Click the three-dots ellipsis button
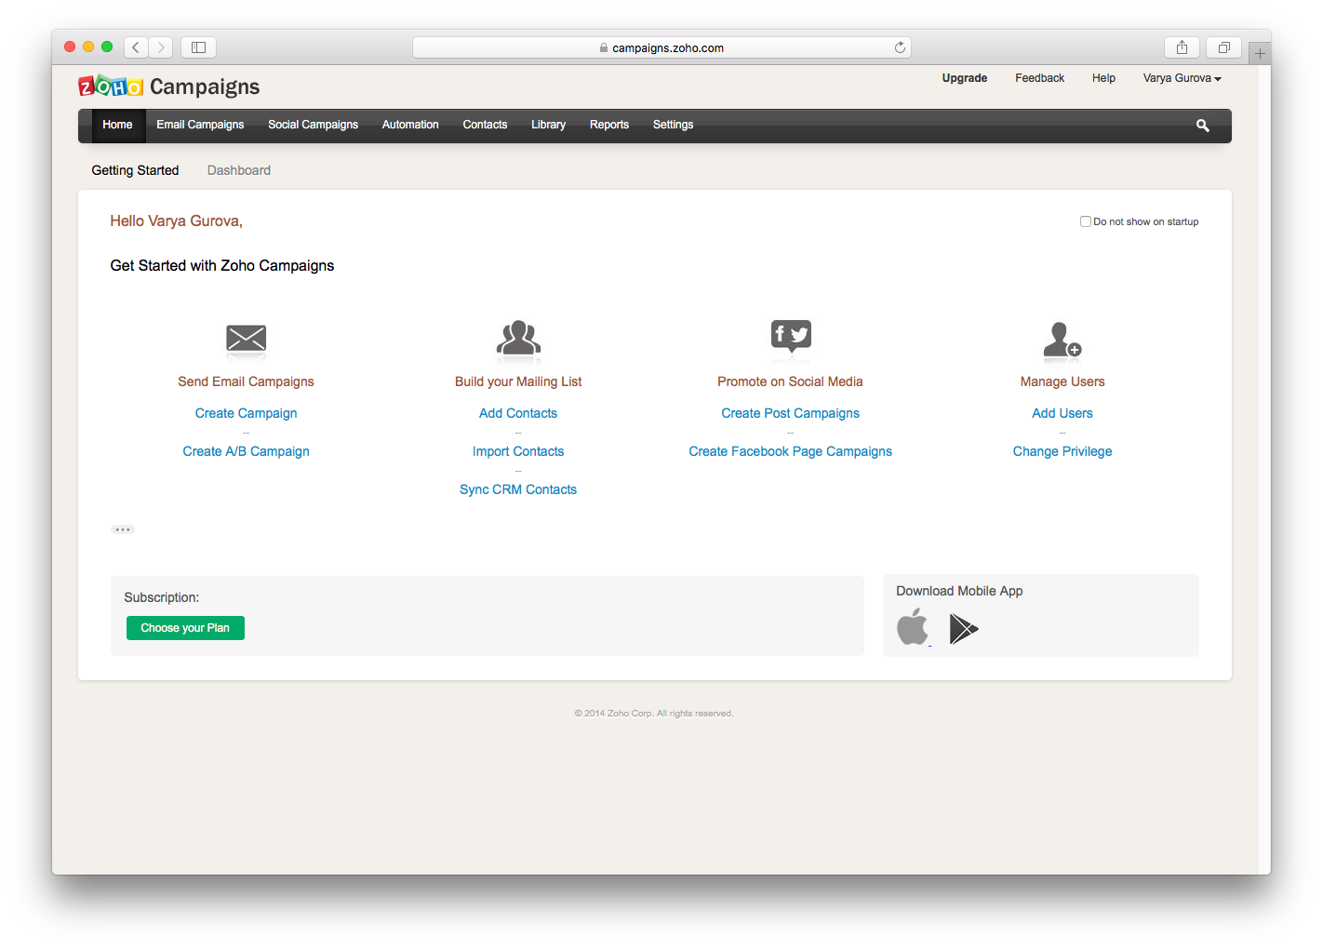Viewport: 1323px width, 949px height. (123, 529)
